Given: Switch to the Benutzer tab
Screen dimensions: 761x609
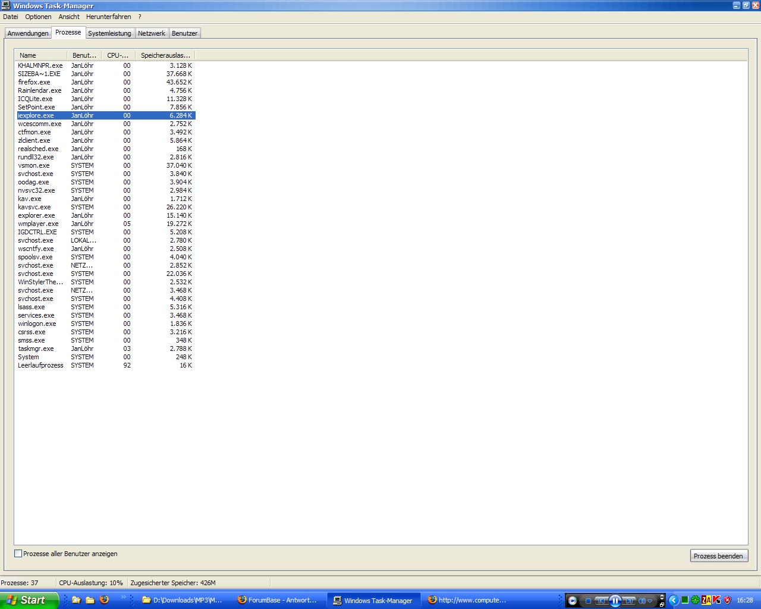Looking at the screenshot, I should [x=184, y=33].
